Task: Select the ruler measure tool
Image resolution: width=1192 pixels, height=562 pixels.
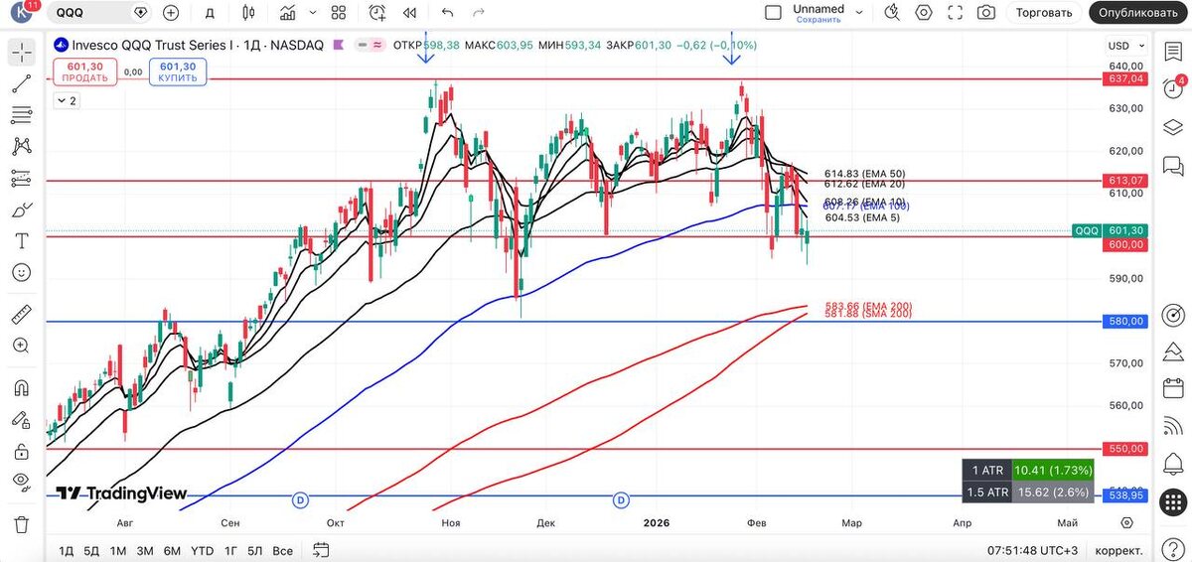Action: (x=21, y=316)
